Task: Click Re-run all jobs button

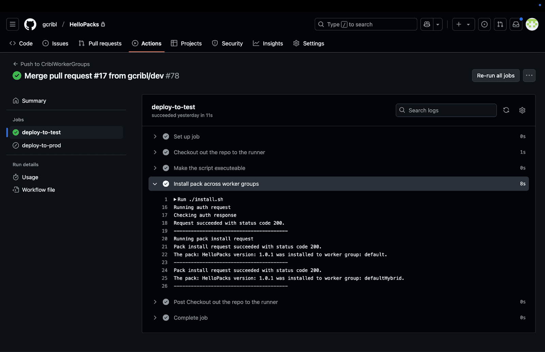Action: coord(496,76)
